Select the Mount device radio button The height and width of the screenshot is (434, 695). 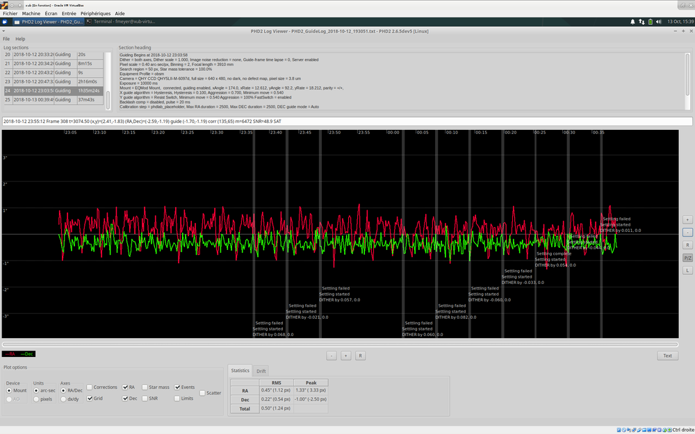[x=17, y=390]
